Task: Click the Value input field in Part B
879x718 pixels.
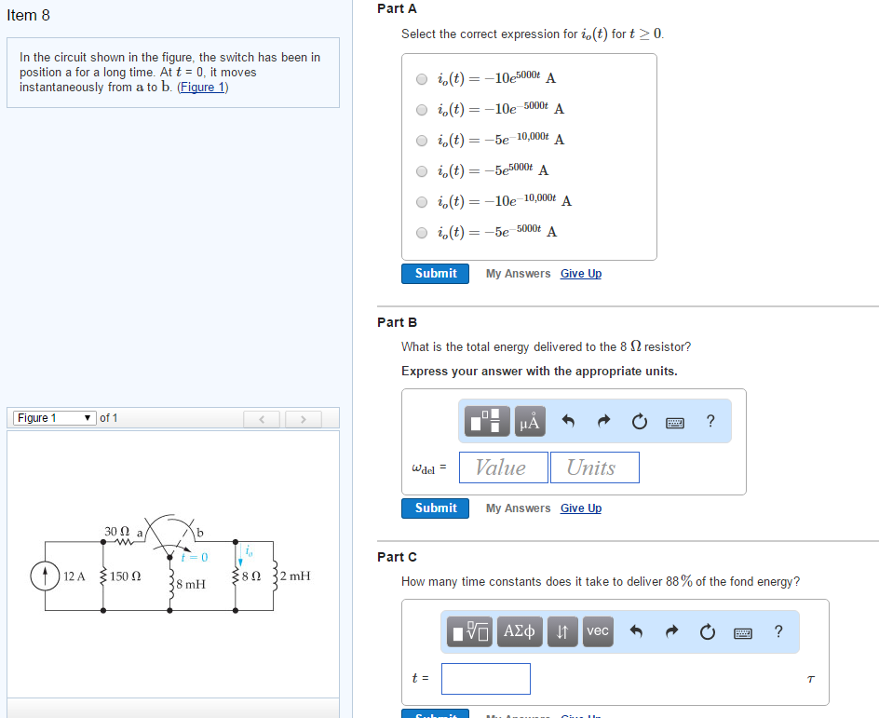Action: coord(504,467)
